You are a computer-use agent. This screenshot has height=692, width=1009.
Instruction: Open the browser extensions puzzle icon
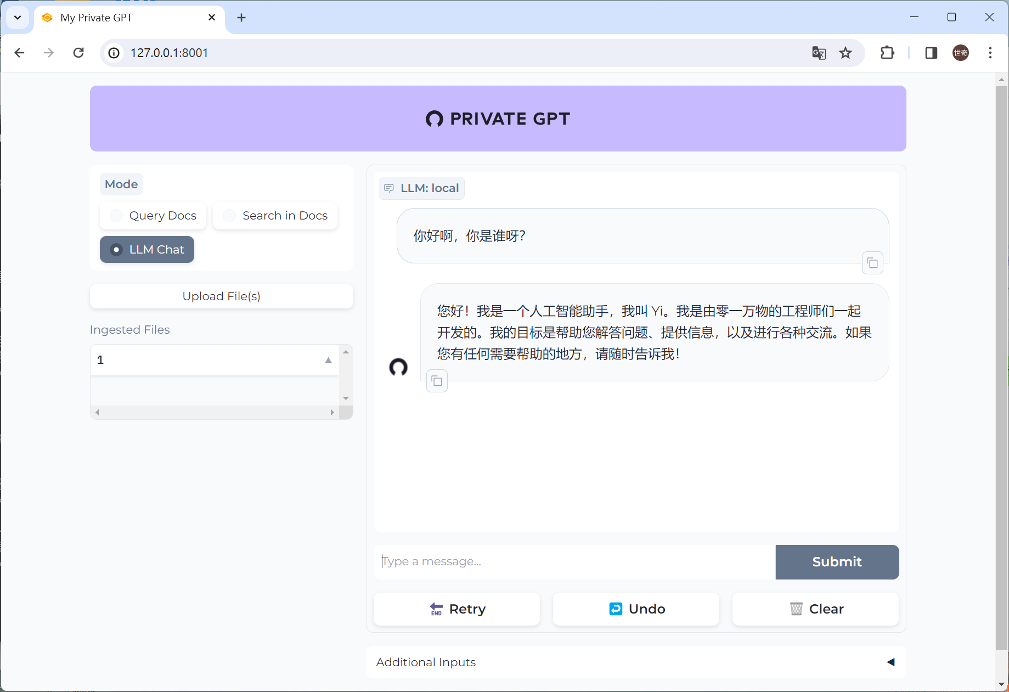(x=887, y=53)
